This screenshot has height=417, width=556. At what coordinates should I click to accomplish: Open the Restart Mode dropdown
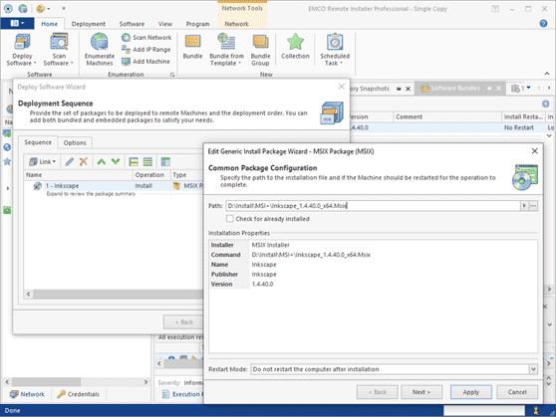coord(533,369)
